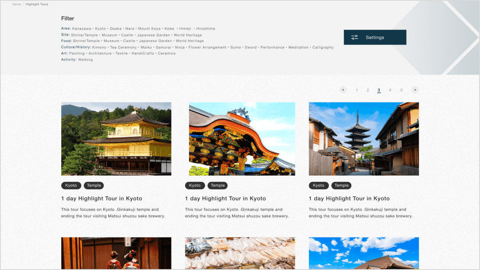The height and width of the screenshot is (270, 480).
Task: Open the pagoda street tour photo
Action: pyautogui.click(x=364, y=139)
